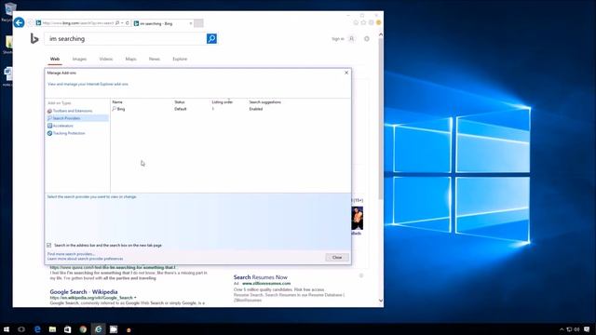This screenshot has width=596, height=335.
Task: Sort by the Status column header
Action: (180, 102)
